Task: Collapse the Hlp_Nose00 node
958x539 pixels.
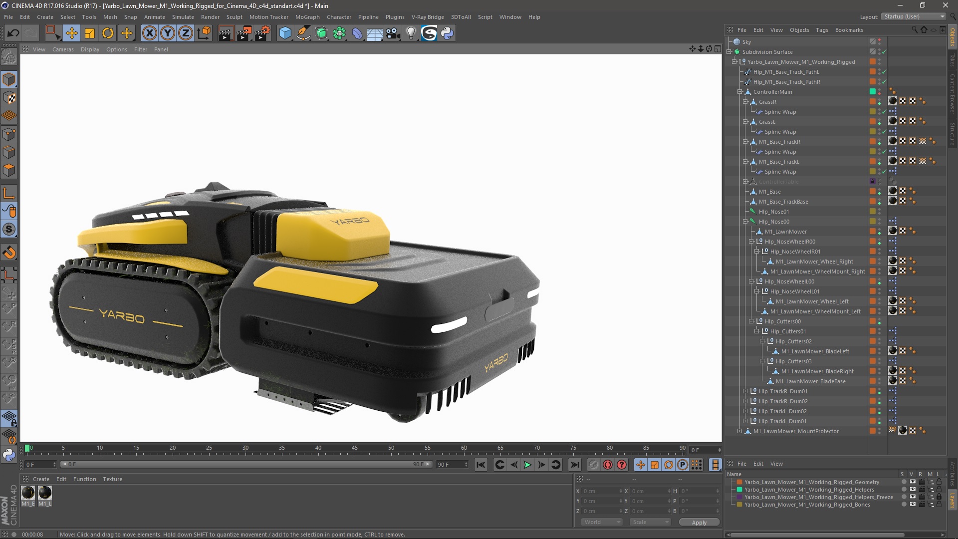Action: tap(745, 222)
